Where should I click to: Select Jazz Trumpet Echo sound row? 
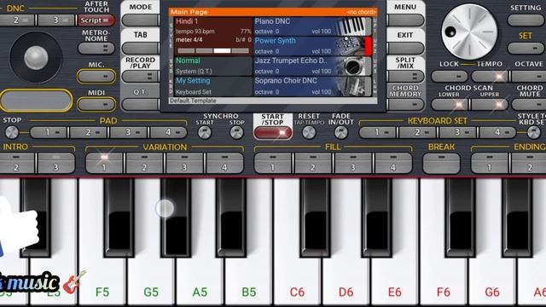[x=313, y=66]
